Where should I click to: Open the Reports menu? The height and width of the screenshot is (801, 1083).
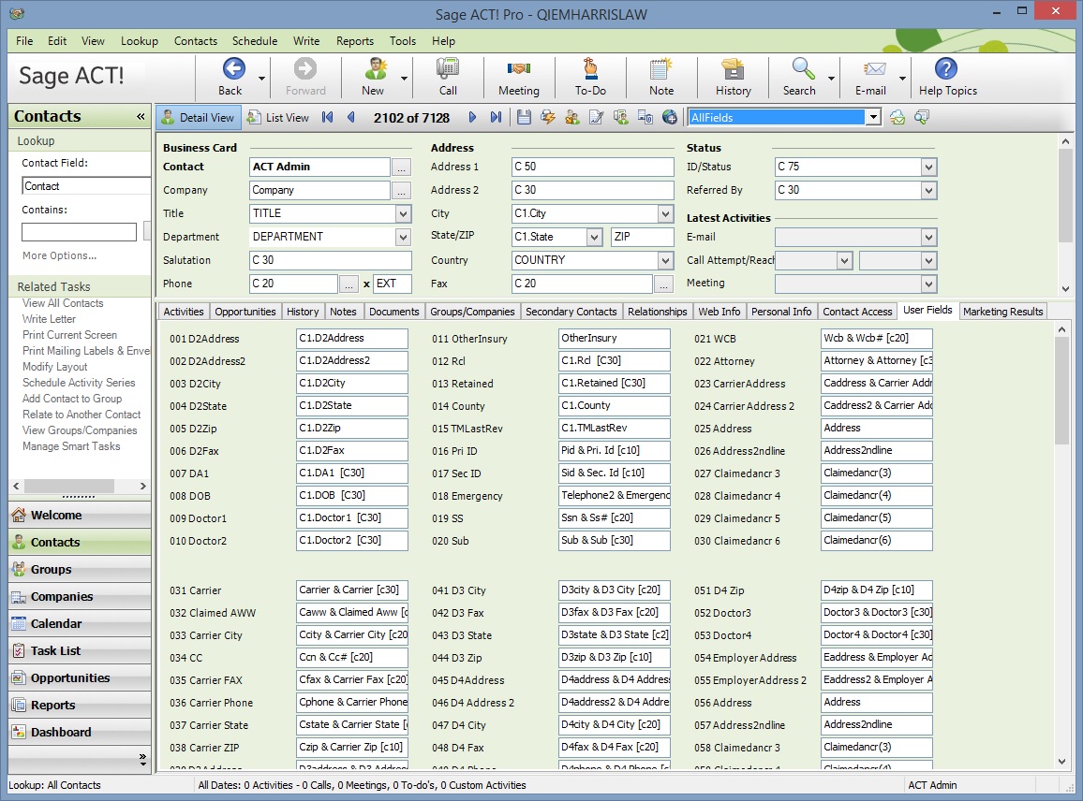[355, 41]
